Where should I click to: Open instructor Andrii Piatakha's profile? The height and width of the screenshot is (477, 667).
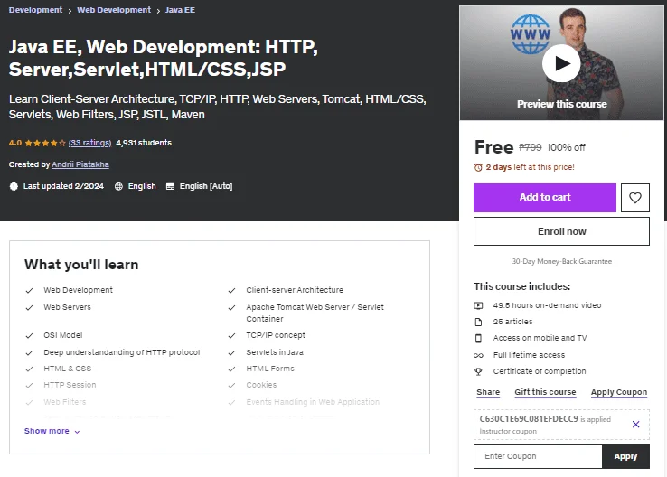click(x=80, y=164)
